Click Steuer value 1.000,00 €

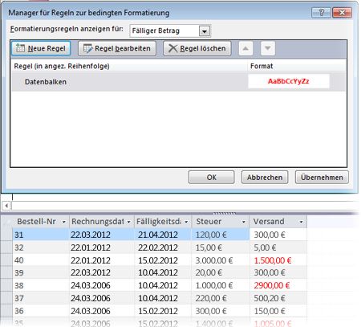(214, 285)
